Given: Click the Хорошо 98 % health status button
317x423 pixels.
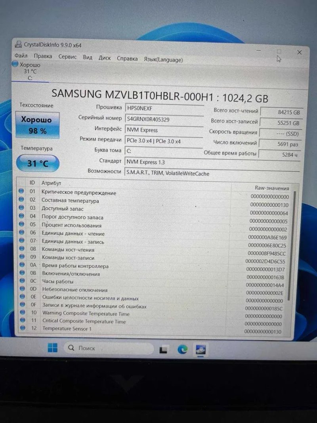Looking at the screenshot, I should (37, 125).
